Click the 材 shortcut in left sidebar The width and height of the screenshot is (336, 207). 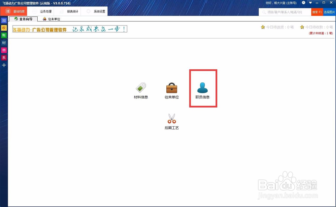pos(4,43)
